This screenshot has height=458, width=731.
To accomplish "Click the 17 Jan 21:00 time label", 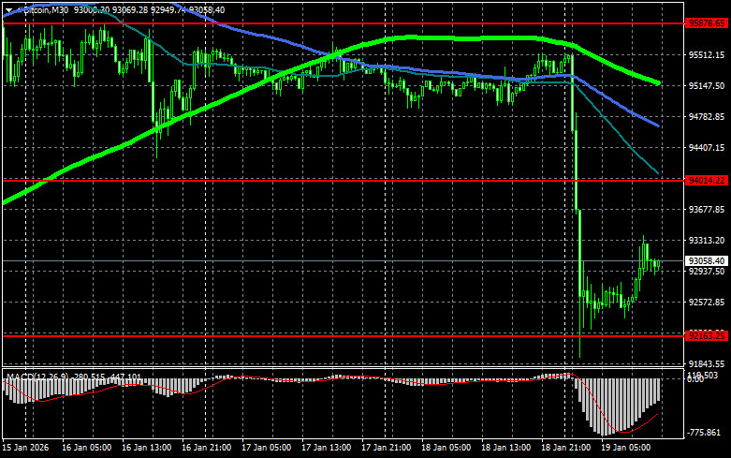I will click(386, 448).
